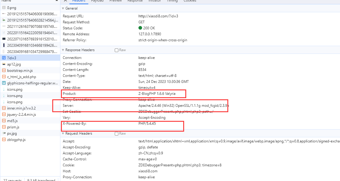Click the image icon beside ap12.jpg
Image resolution: width=340 pixels, height=181 pixels.
point(4,64)
